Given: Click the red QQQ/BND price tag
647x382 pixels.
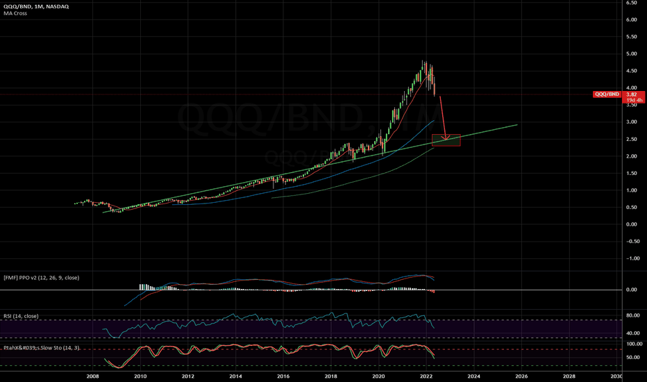Looking at the screenshot, I should (607, 94).
